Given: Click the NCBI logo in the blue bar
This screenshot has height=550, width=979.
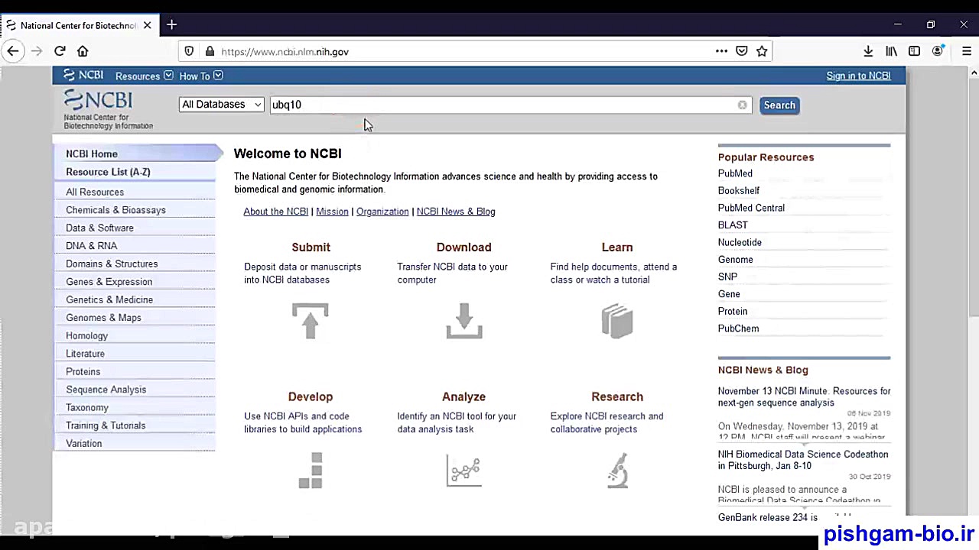Looking at the screenshot, I should tap(83, 75).
